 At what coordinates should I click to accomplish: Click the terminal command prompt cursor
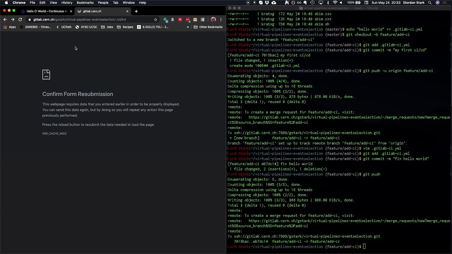(x=365, y=247)
